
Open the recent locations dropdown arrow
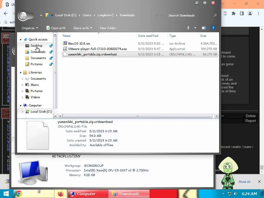[x=41, y=15]
